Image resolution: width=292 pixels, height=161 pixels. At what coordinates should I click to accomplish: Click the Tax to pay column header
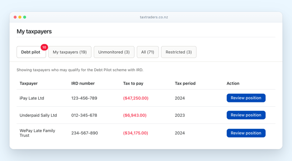click(133, 83)
